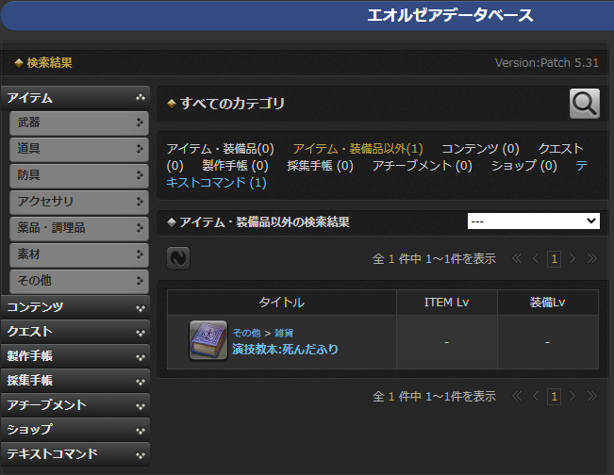Screen dimensions: 614x475
Task: Follow the 雑貨 breadcrumb link
Action: tap(284, 333)
